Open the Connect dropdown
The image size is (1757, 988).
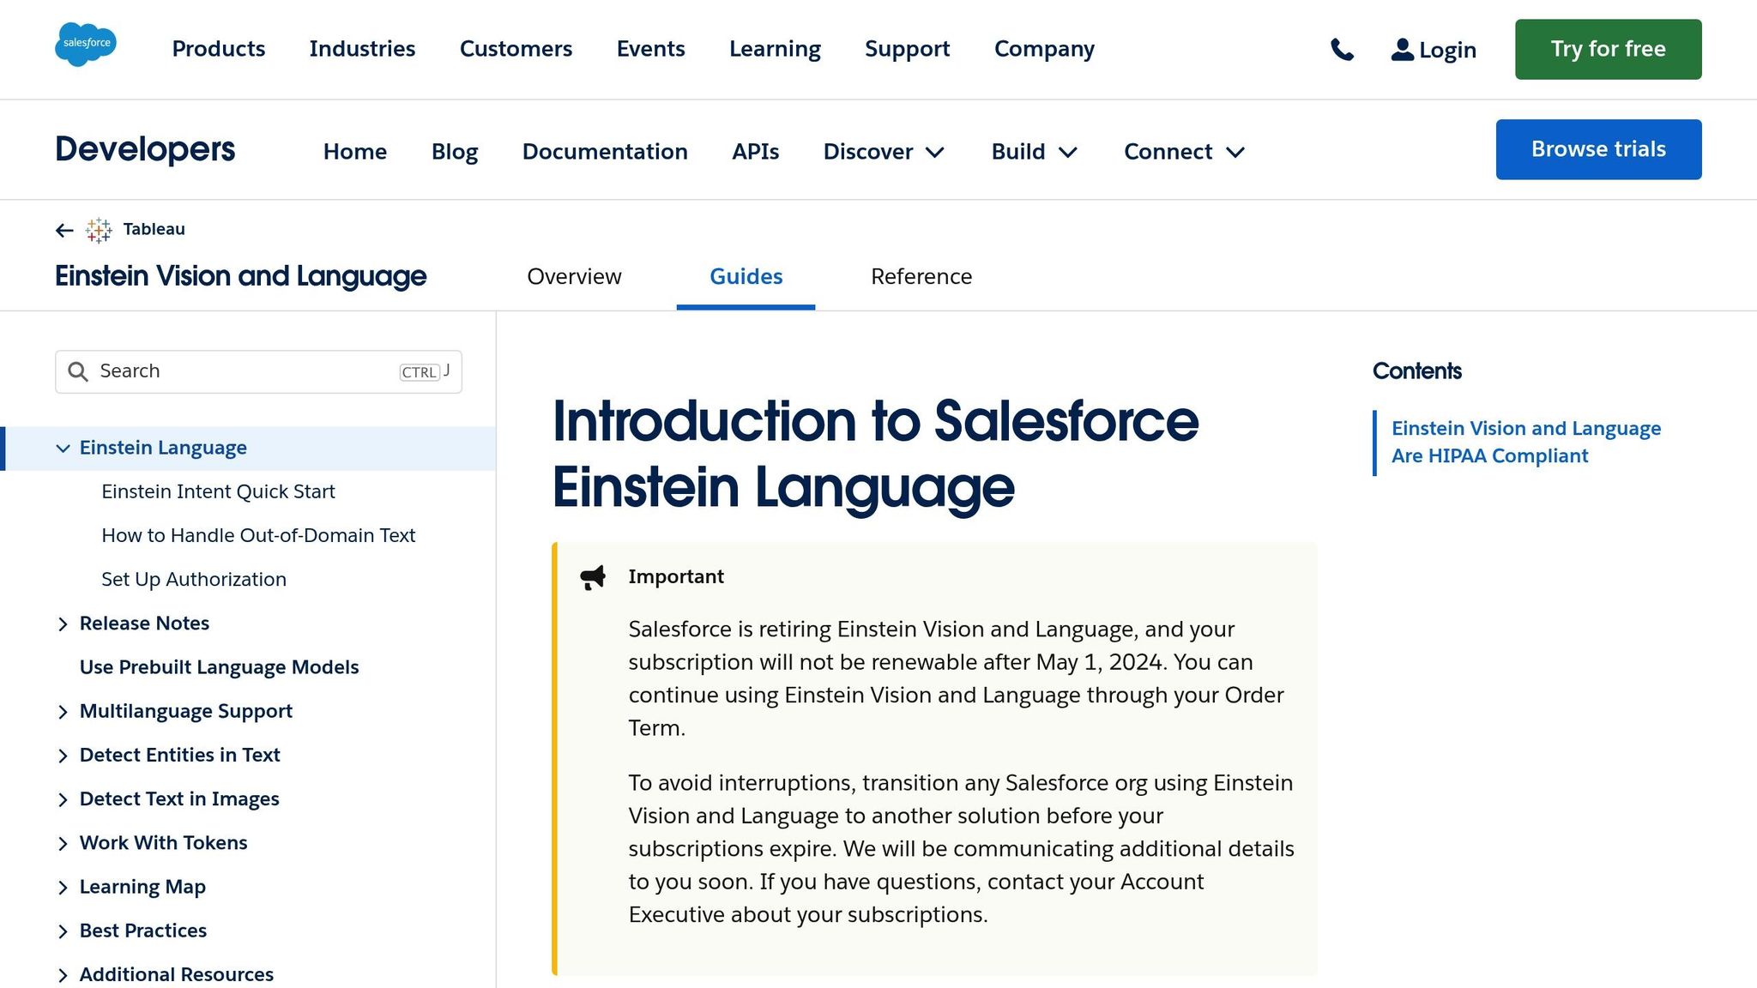(x=1182, y=152)
